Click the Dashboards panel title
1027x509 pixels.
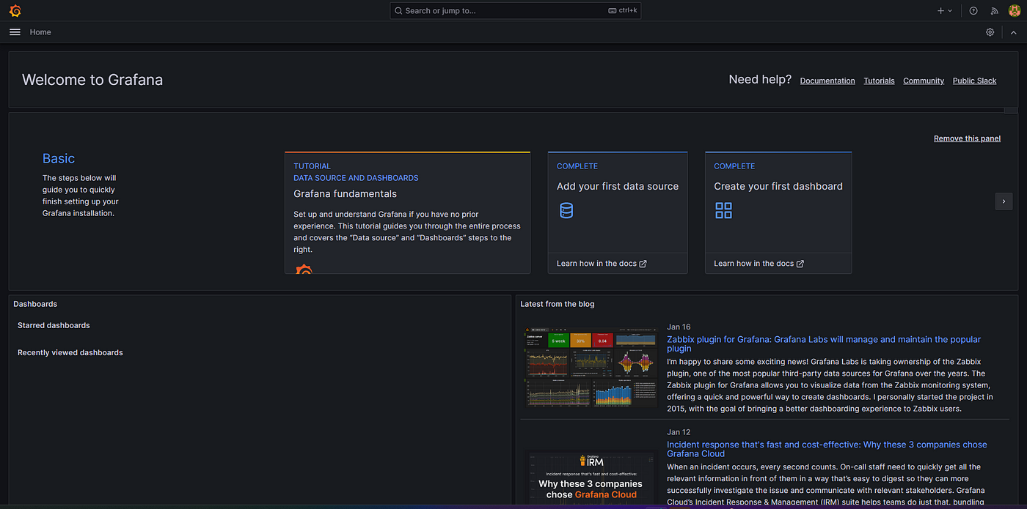pos(35,304)
